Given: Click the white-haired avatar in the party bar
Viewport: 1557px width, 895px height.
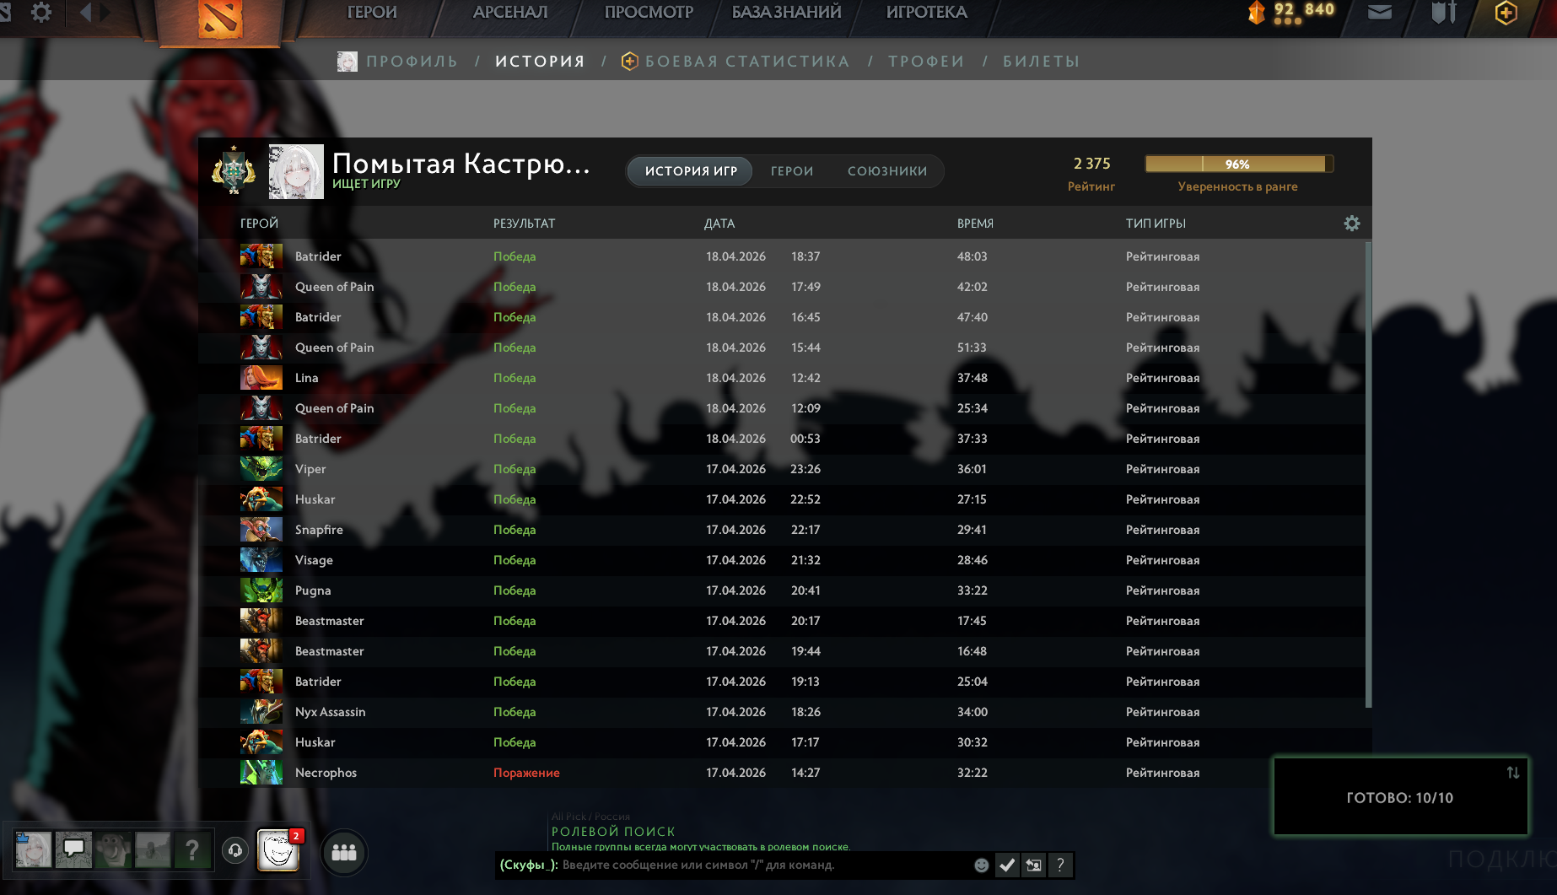Looking at the screenshot, I should [x=34, y=850].
